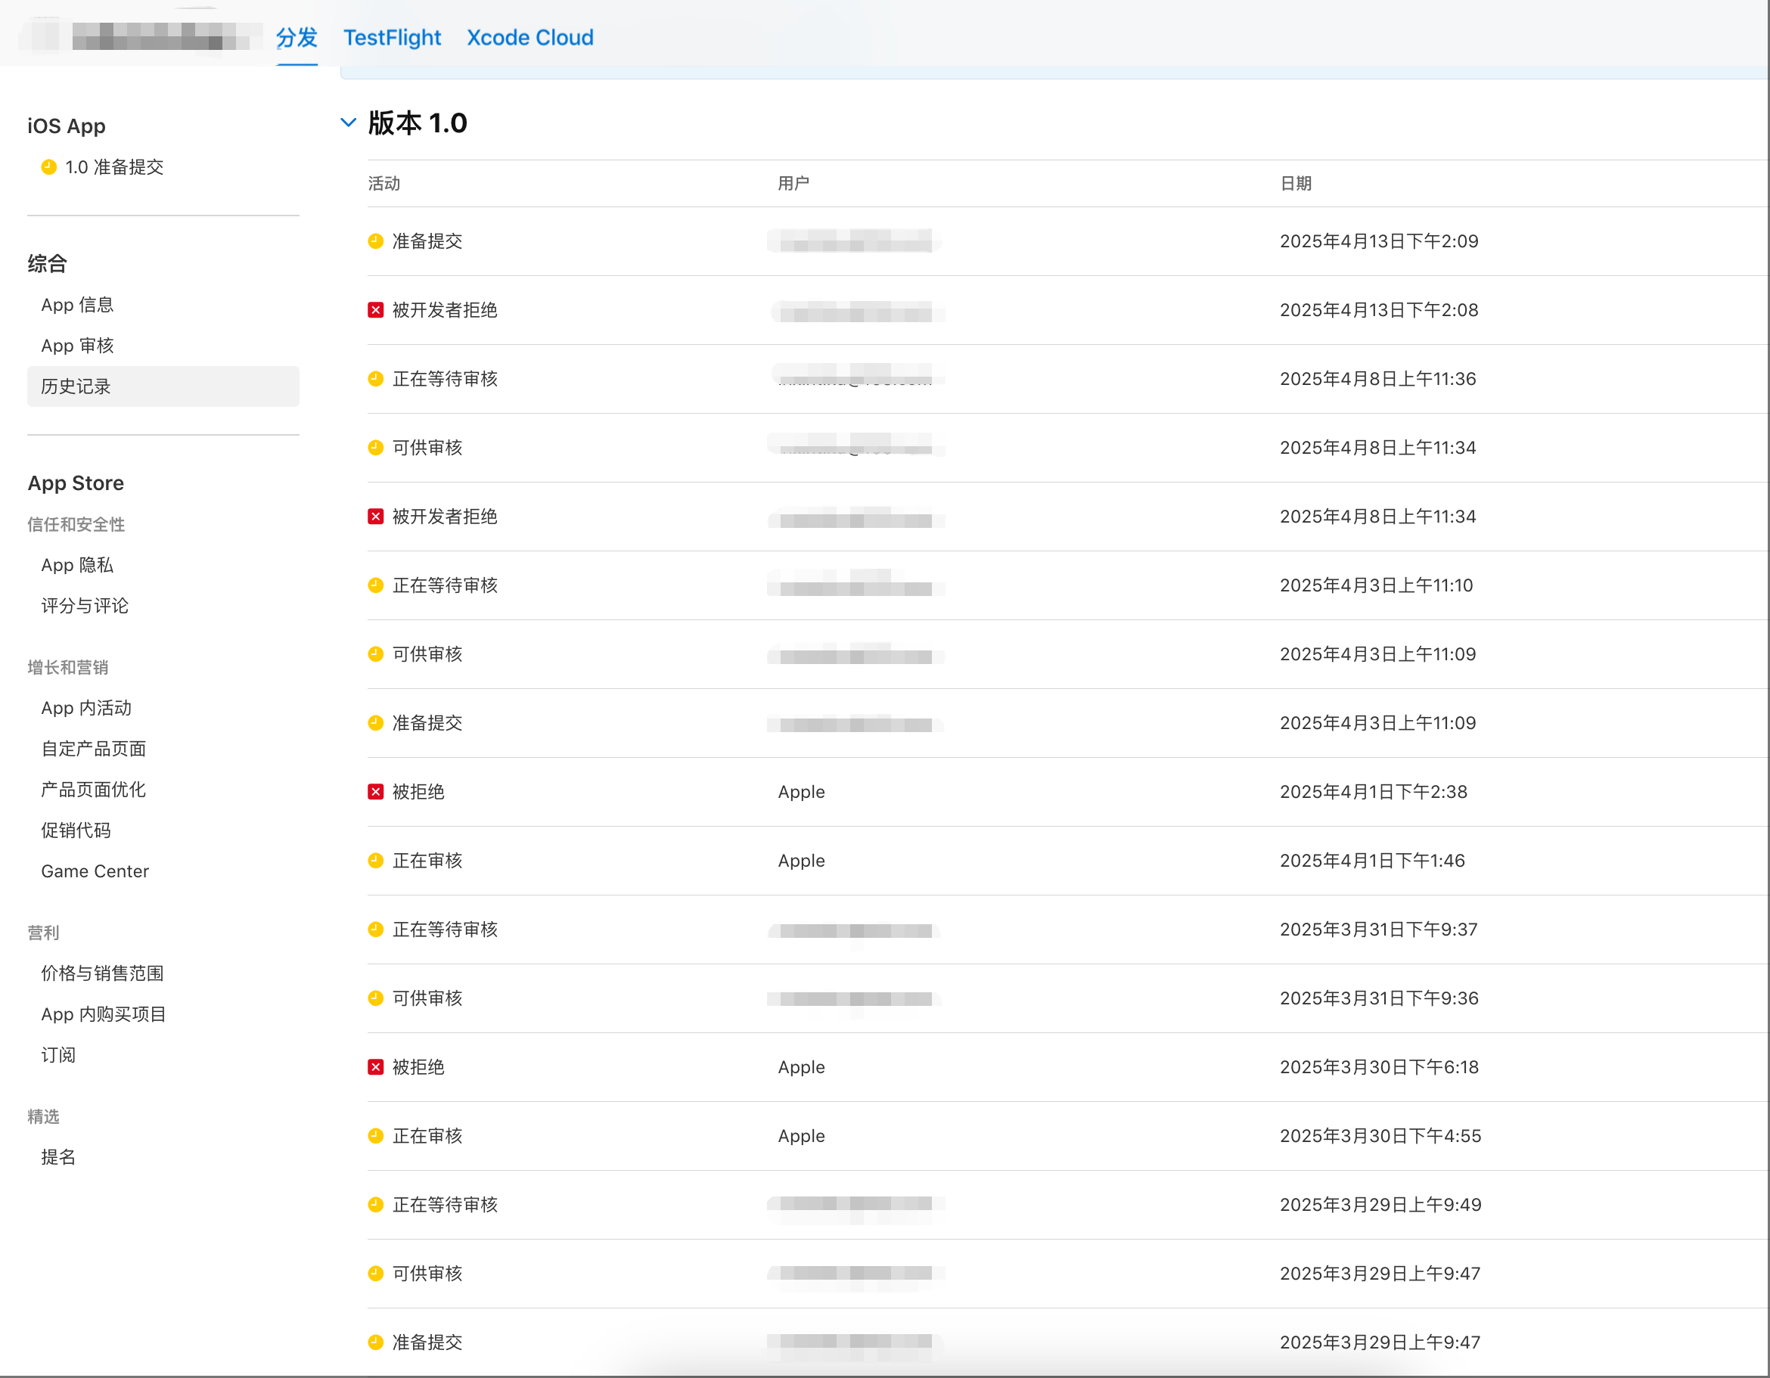Switch to the TestFlight tab
Viewport: 1770px width, 1378px height.
(393, 37)
